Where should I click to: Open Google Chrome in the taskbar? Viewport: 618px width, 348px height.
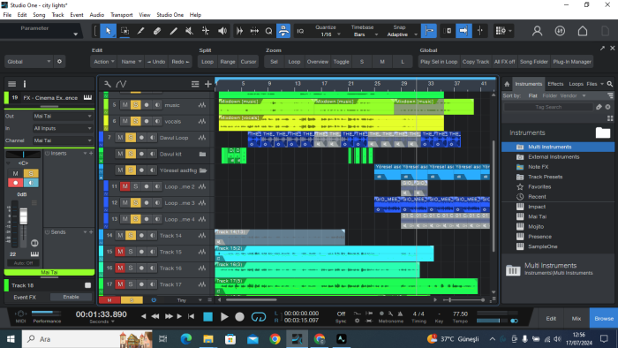[275, 338]
